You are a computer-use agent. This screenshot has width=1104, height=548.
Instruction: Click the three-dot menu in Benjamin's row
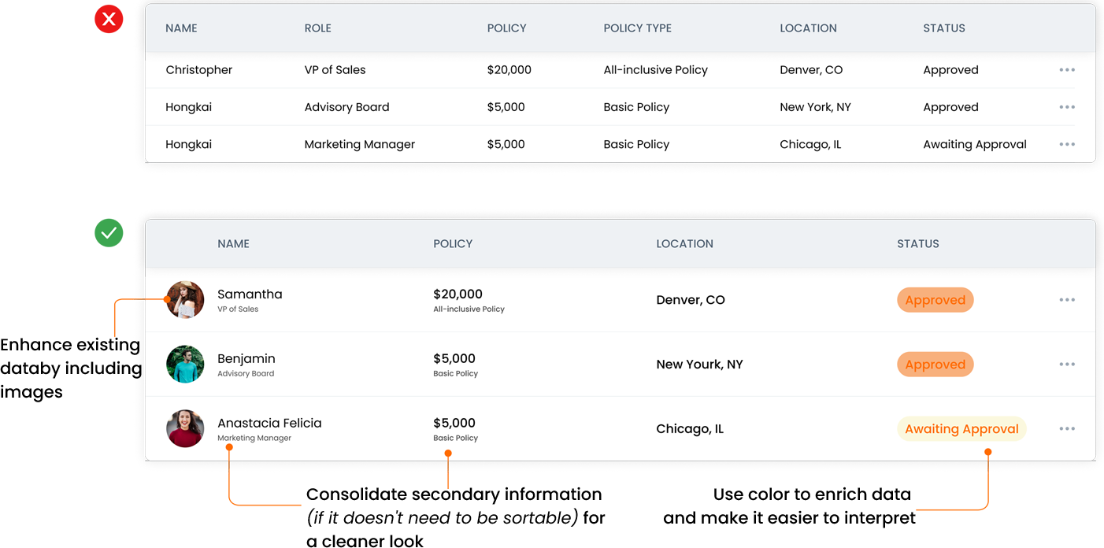(1067, 365)
